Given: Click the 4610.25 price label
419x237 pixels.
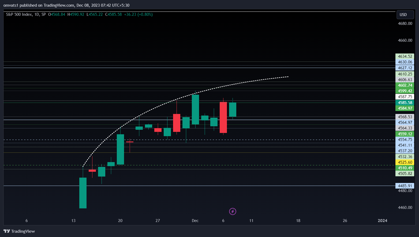Looking at the screenshot, I should click(x=405, y=74).
